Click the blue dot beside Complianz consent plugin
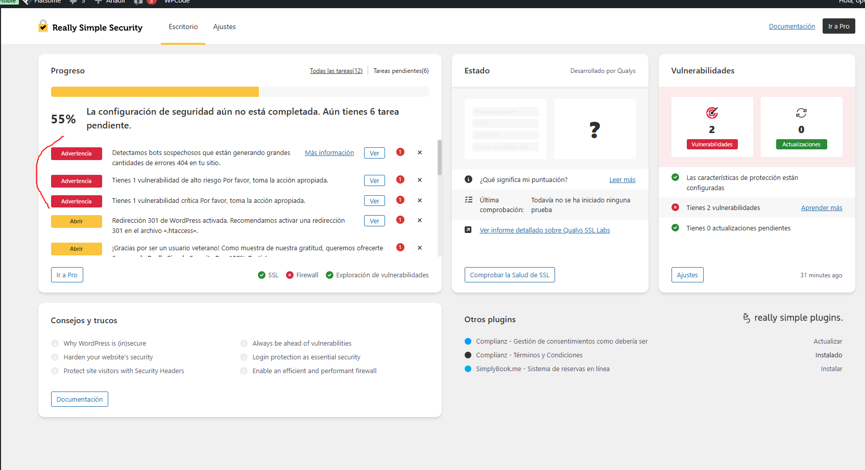The width and height of the screenshot is (865, 470). tap(468, 341)
